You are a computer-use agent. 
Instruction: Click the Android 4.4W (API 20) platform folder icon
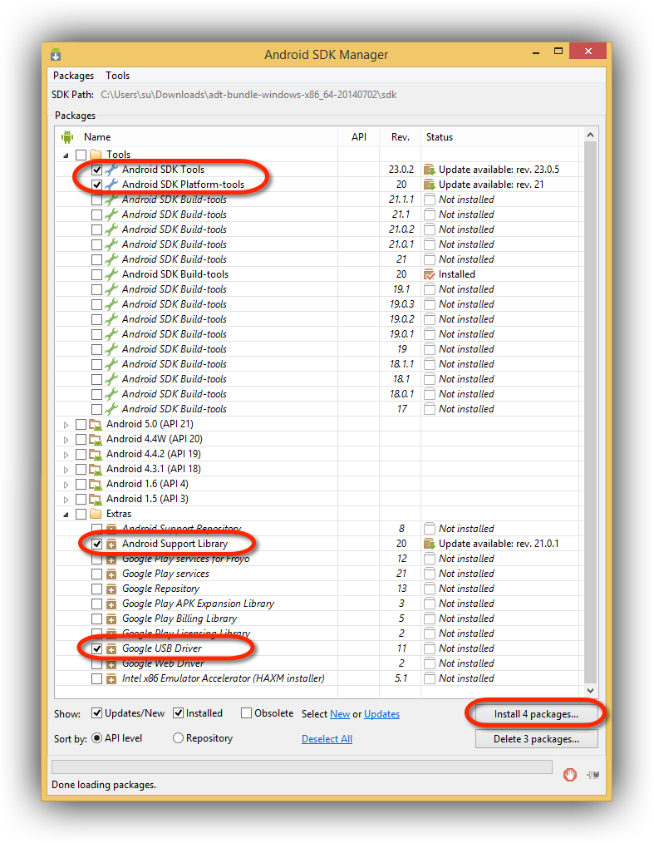pos(96,439)
